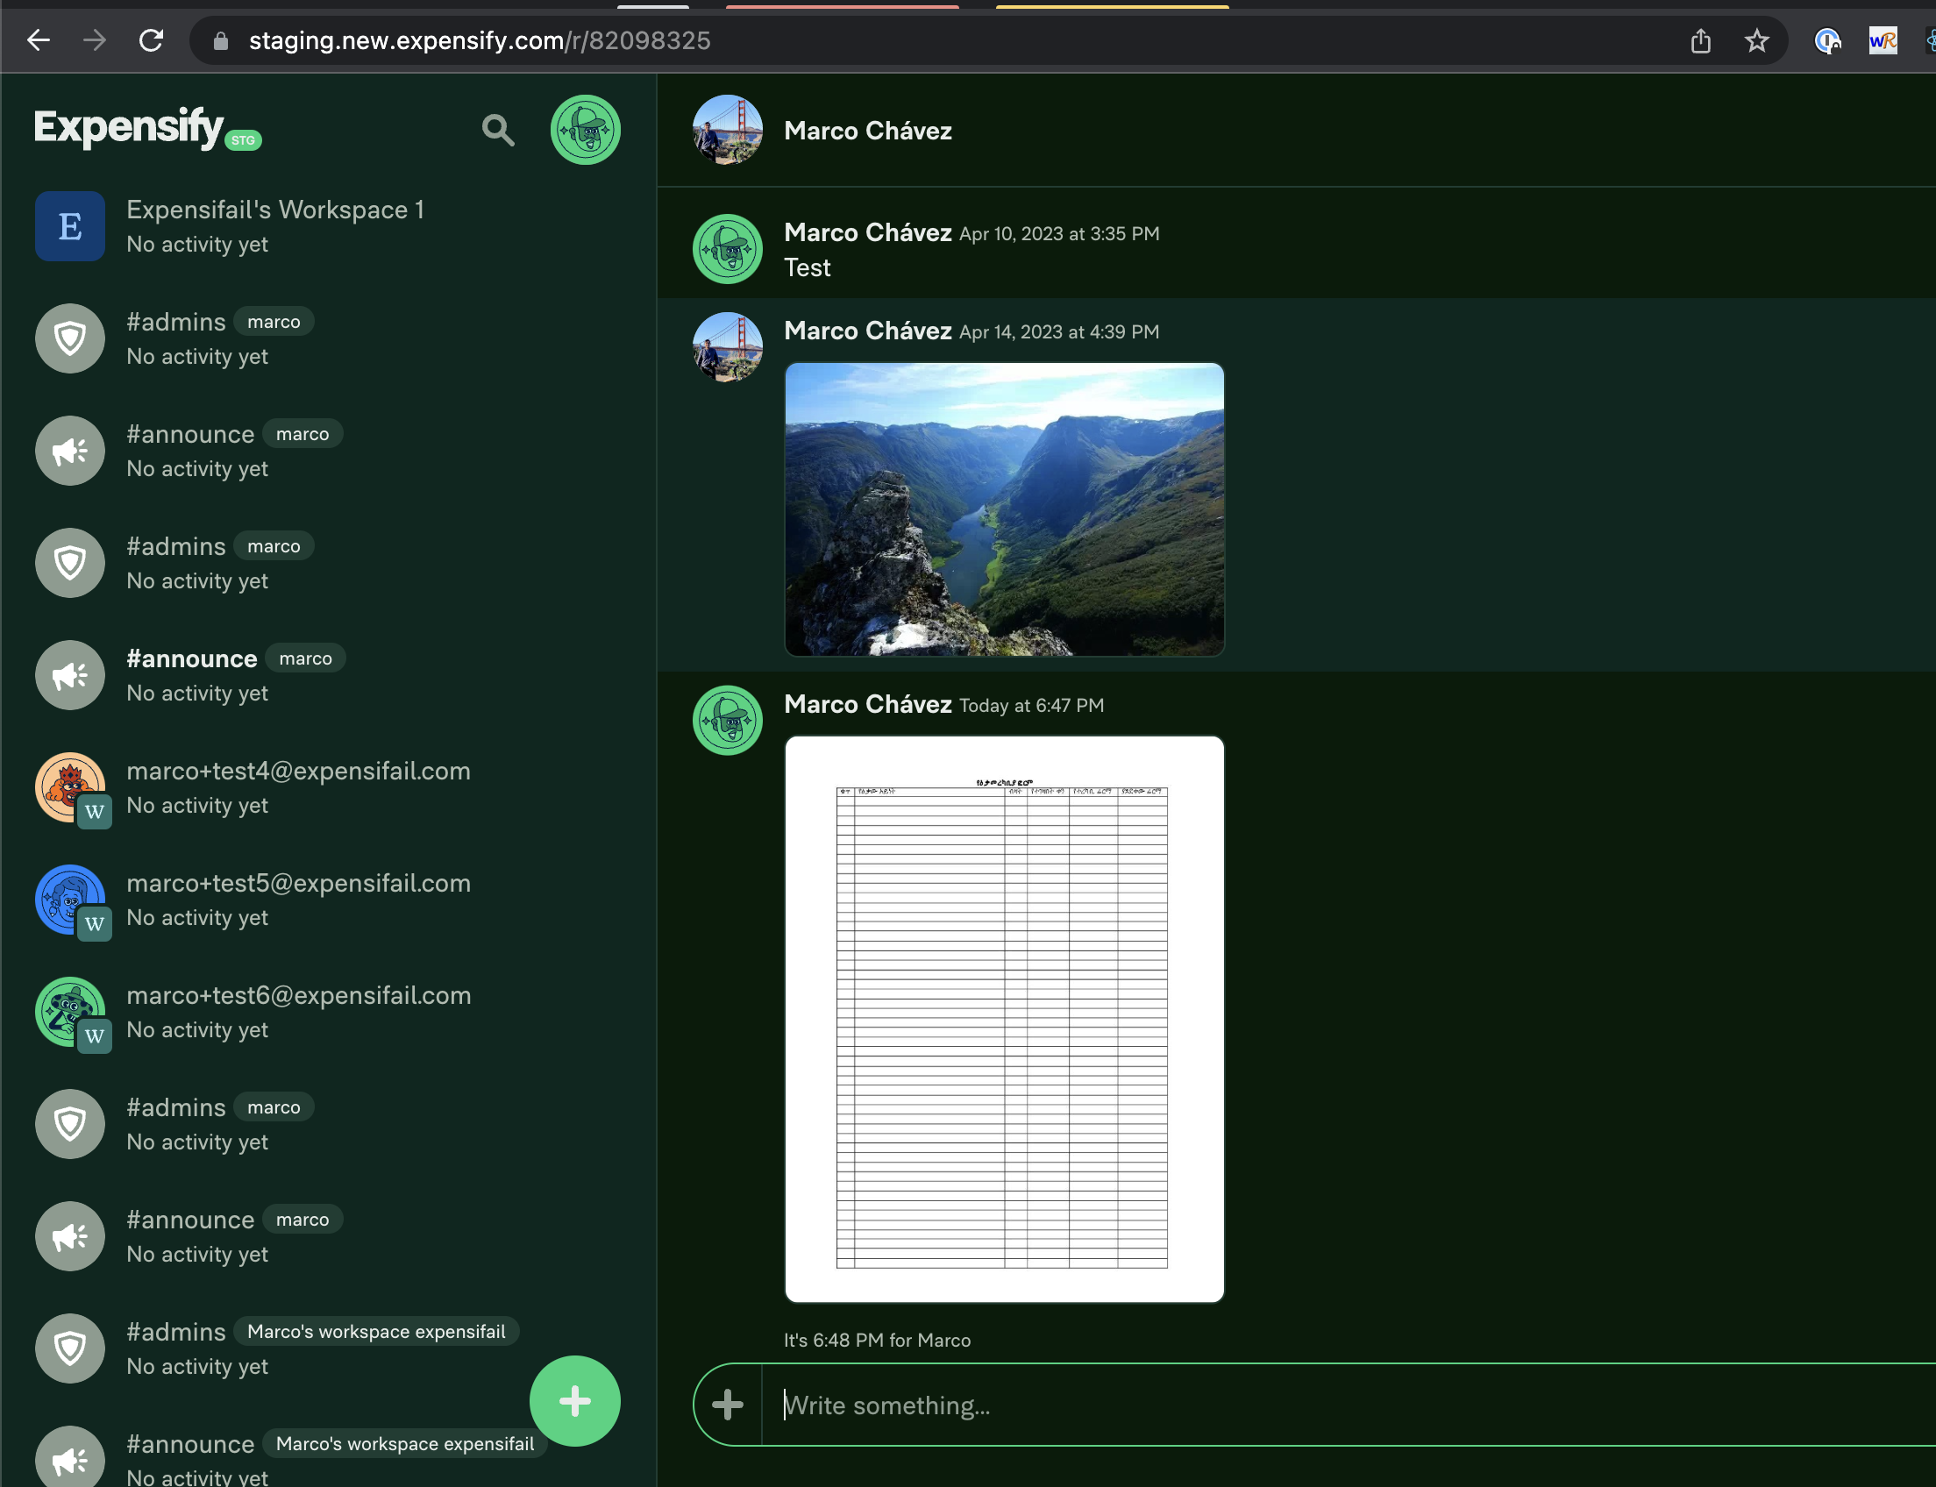1936x1487 pixels.
Task: Open the marco+test6@expensifail.com chat
Action: point(298,1011)
